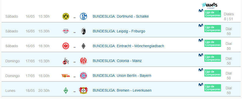Open the #Vamos channel logo

(x=210, y=5)
